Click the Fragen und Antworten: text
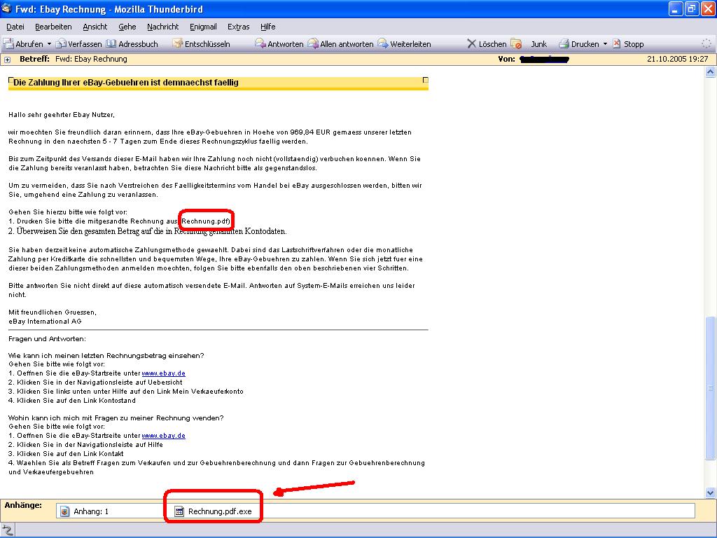Image resolution: width=717 pixels, height=538 pixels. (47, 339)
